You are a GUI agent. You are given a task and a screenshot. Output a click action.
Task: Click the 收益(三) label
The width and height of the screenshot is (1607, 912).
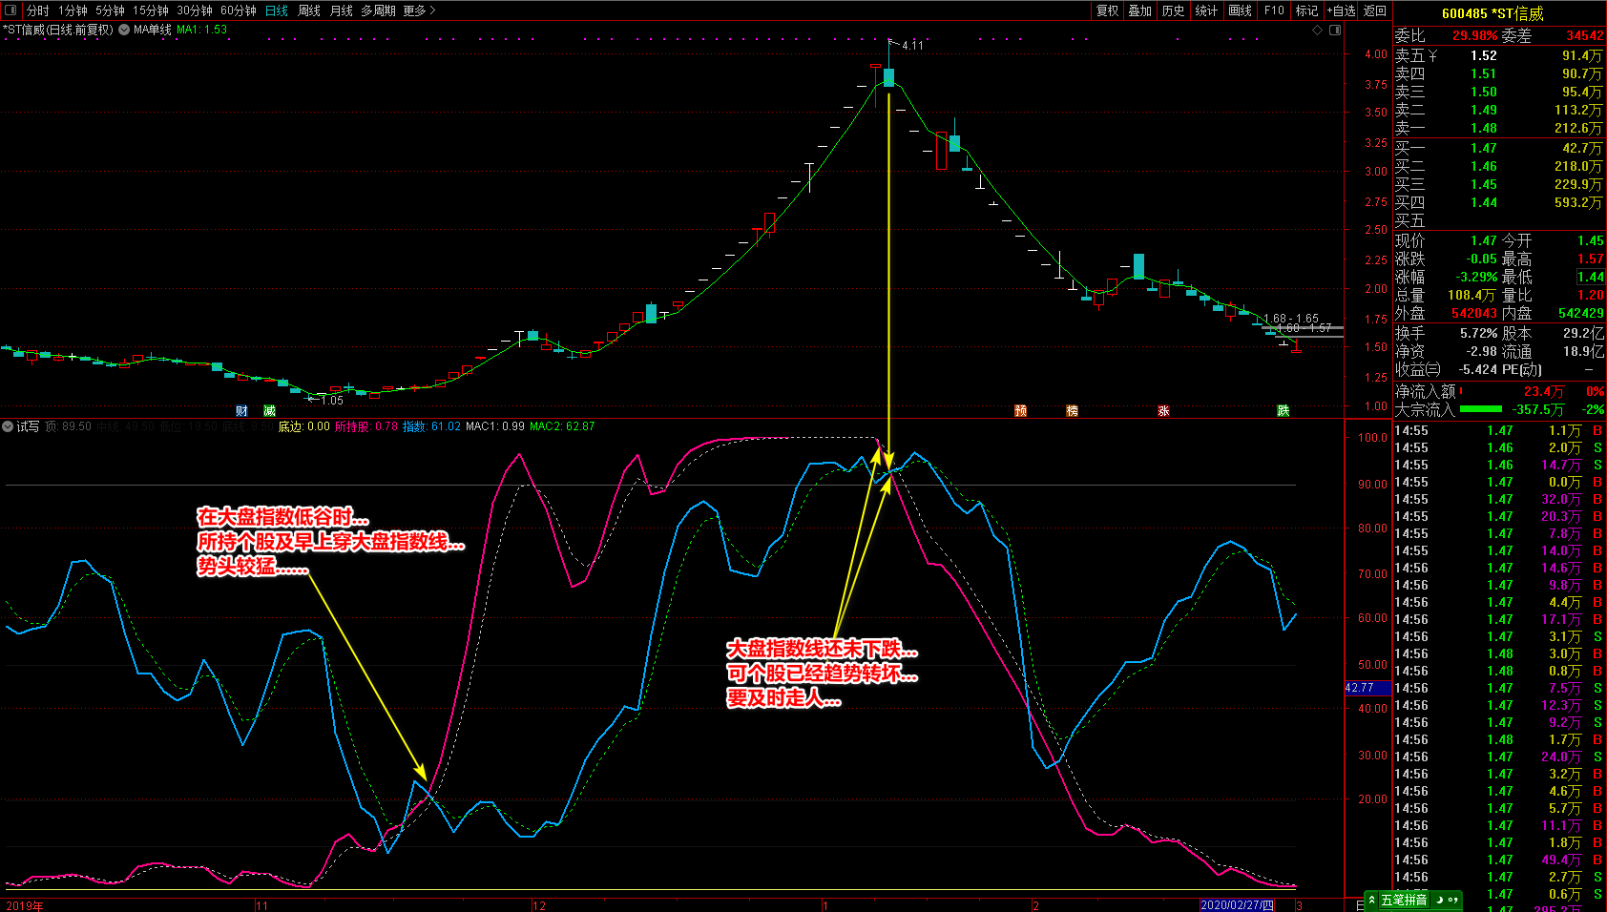pos(1418,369)
